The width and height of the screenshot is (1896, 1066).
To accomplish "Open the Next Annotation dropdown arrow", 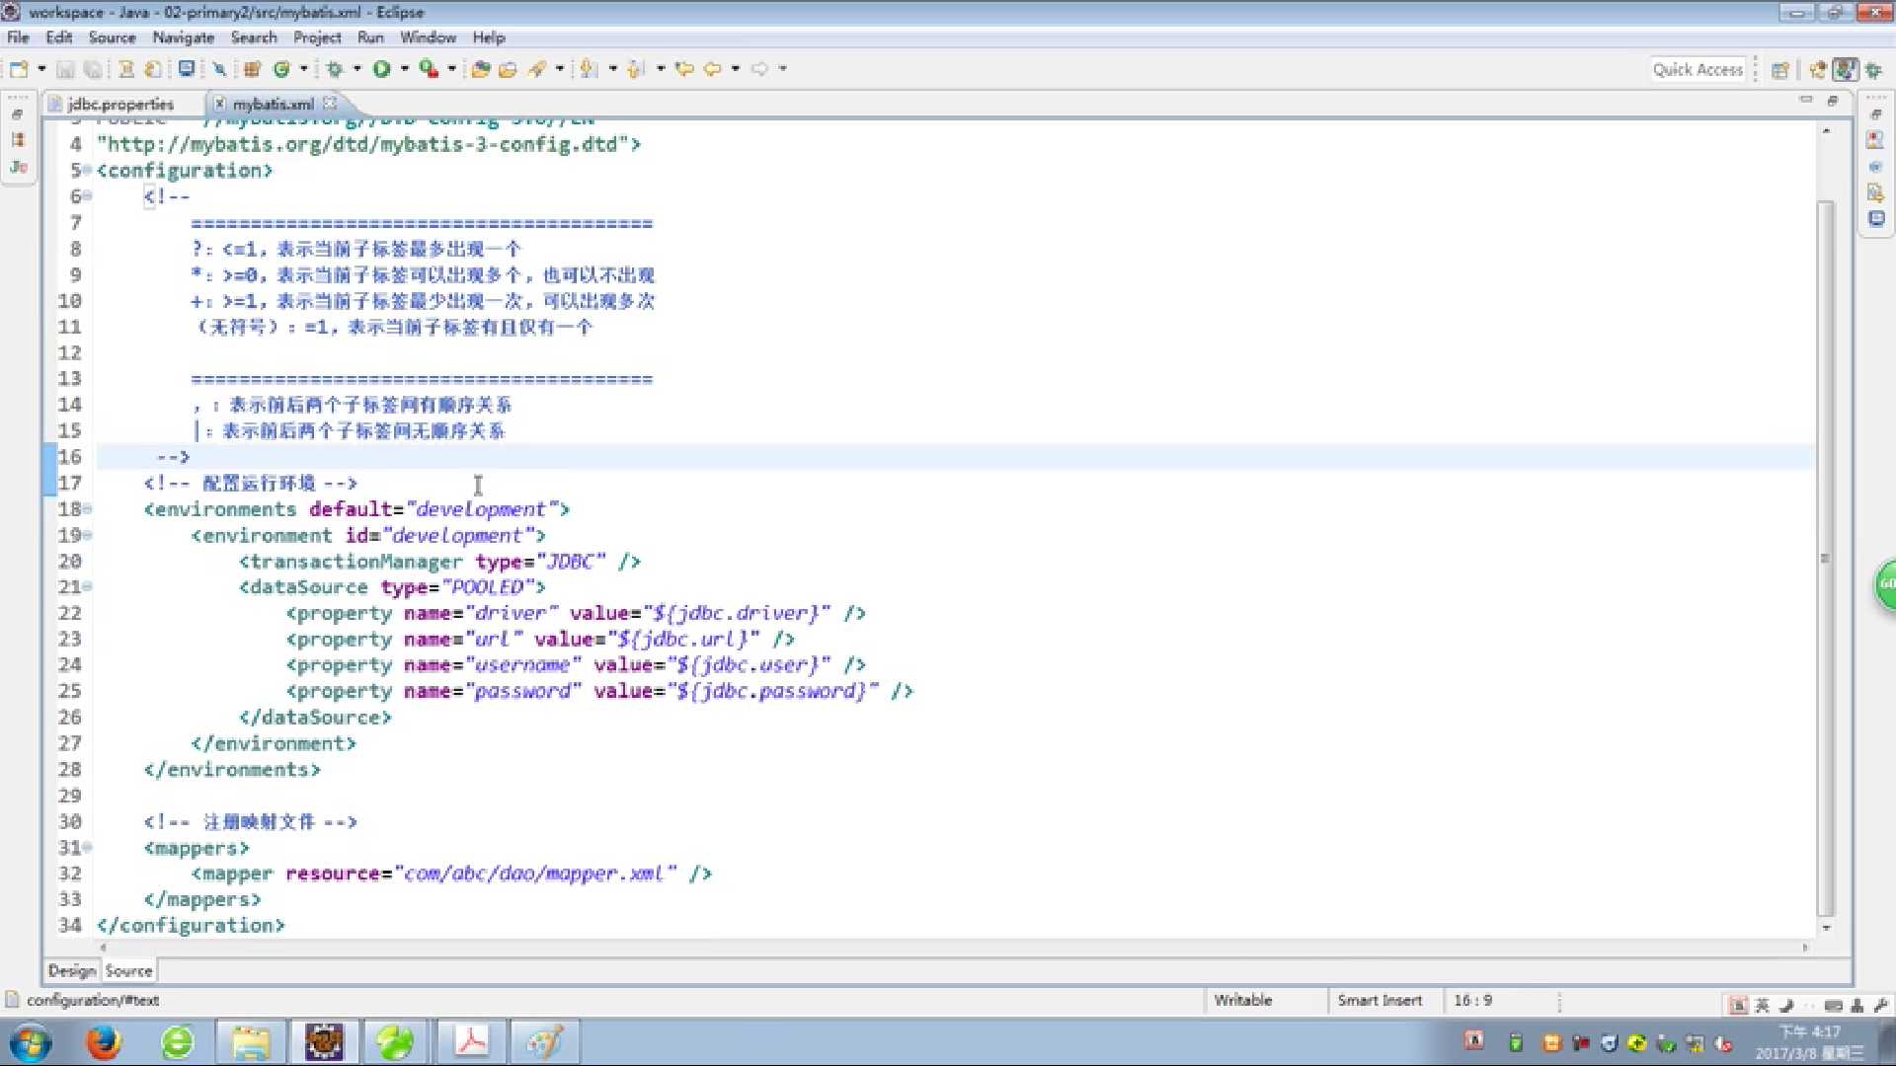I will [612, 69].
